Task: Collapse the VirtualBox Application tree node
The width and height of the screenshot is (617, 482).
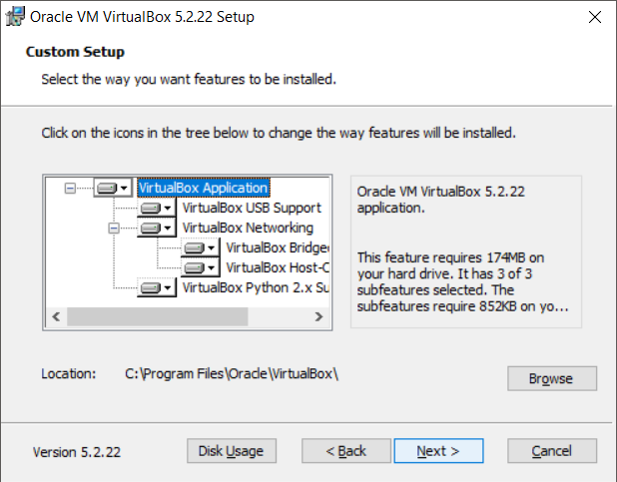Action: 69,188
